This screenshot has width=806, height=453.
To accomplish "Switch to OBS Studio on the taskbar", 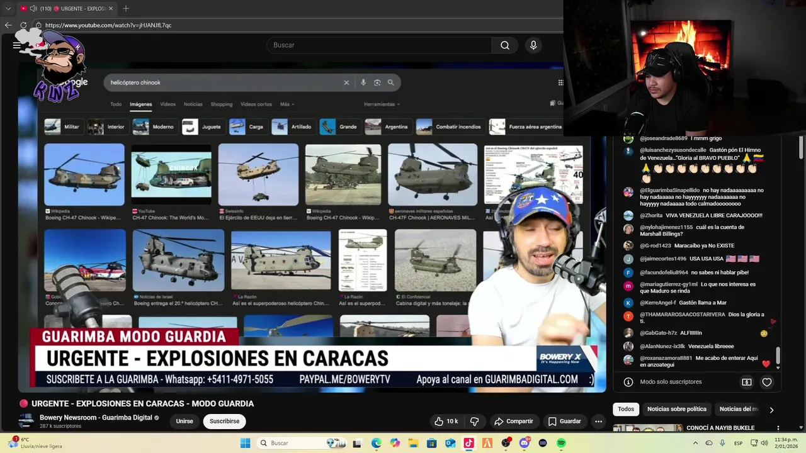I will coord(506,443).
